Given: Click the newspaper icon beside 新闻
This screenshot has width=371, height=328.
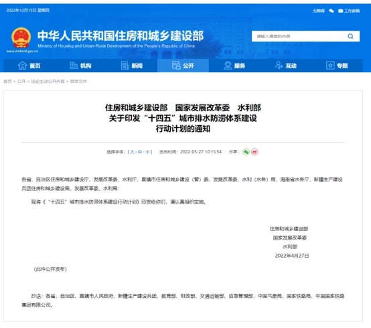Looking at the screenshot, I should tap(125, 66).
